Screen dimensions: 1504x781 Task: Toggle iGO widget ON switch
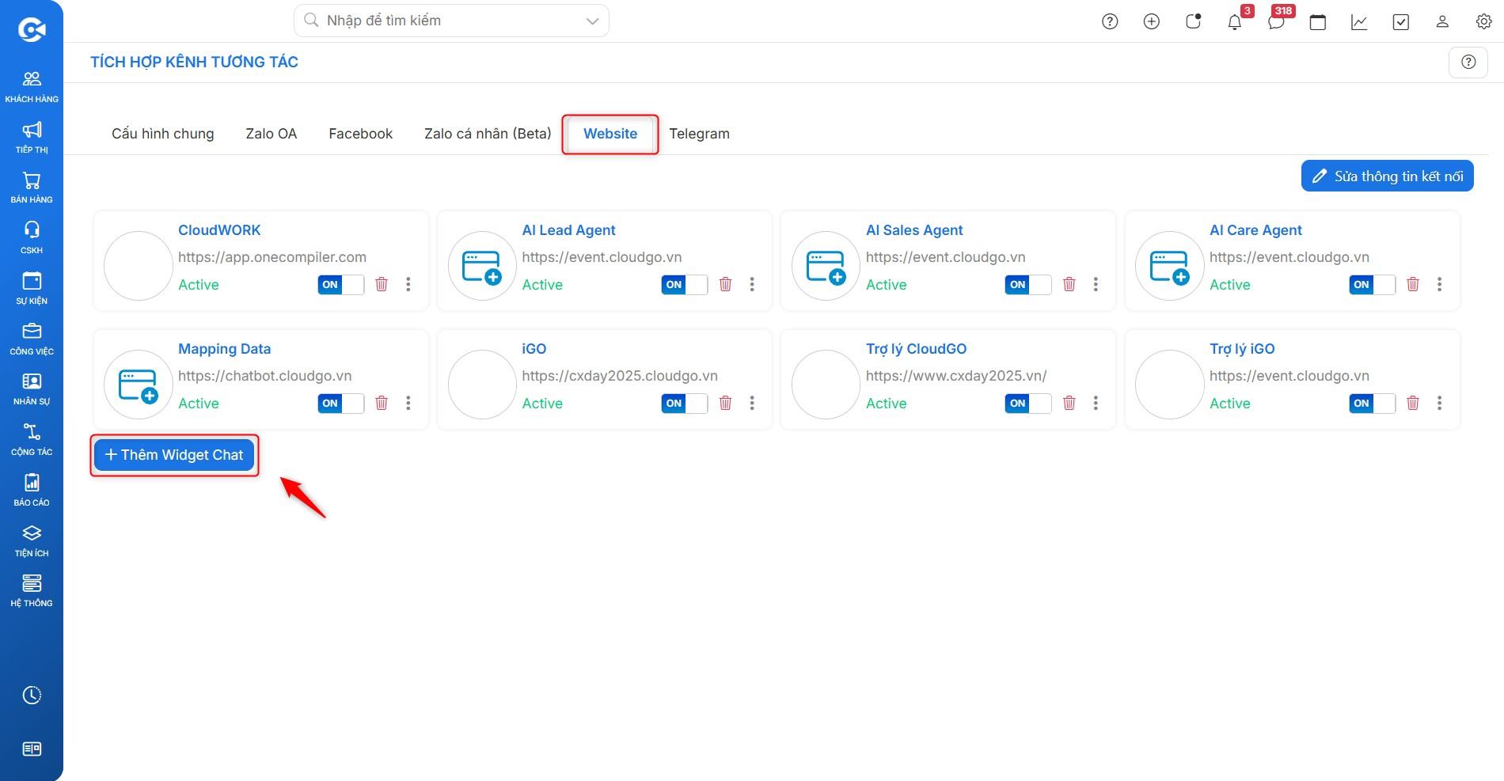click(685, 404)
